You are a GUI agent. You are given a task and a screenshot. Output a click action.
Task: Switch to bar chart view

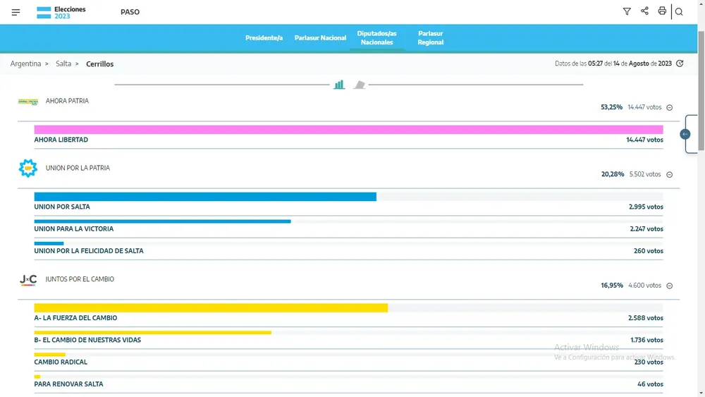pyautogui.click(x=339, y=85)
